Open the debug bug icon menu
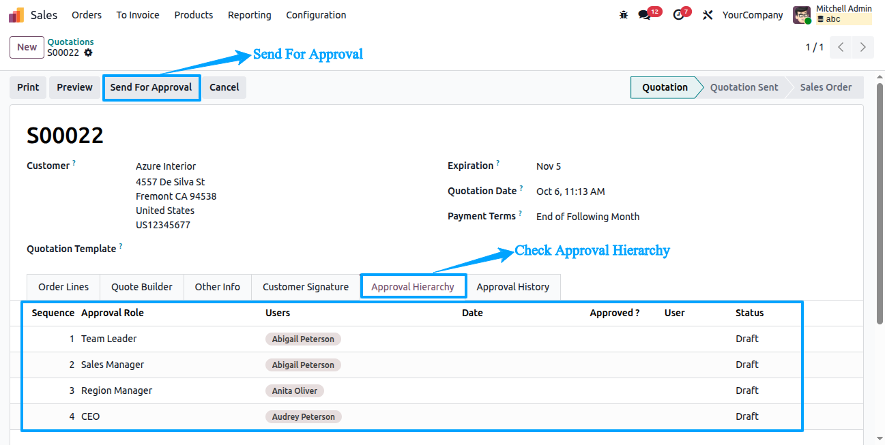This screenshot has width=885, height=445. (x=624, y=15)
